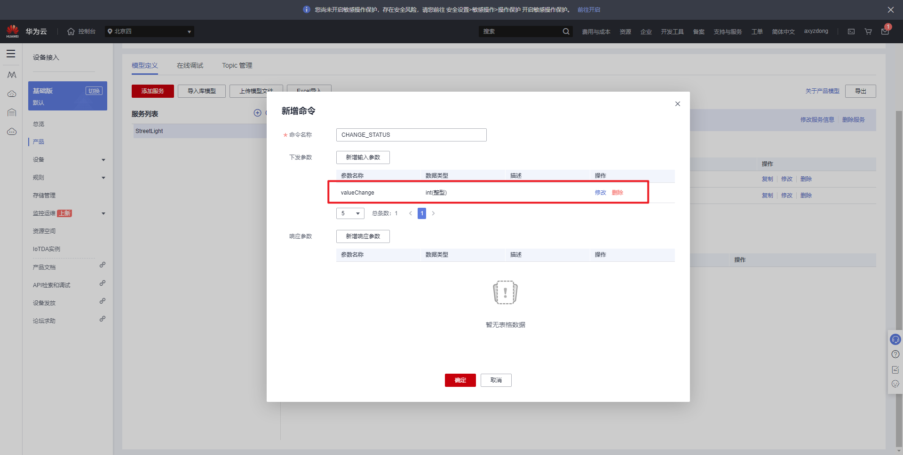903x455 pixels.
Task: Click the 删除服务 link
Action: [x=854, y=120]
